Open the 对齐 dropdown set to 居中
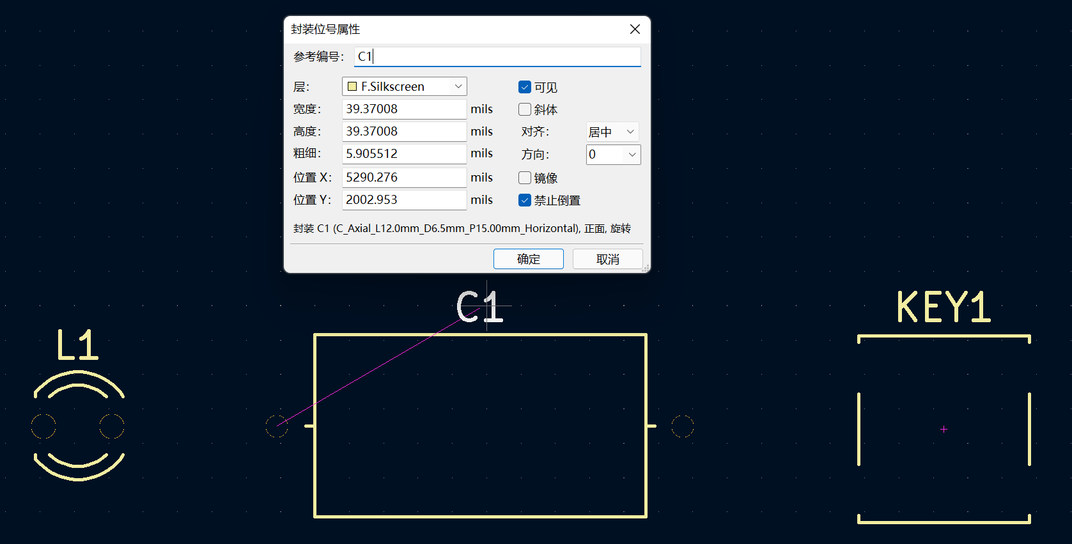1072x544 pixels. (x=612, y=132)
